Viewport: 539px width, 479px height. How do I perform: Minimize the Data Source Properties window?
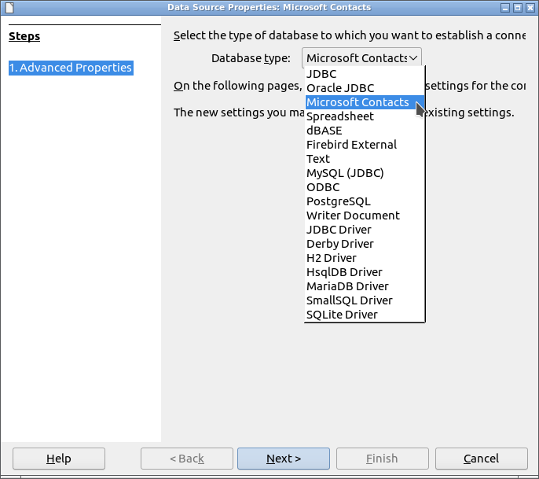505,8
